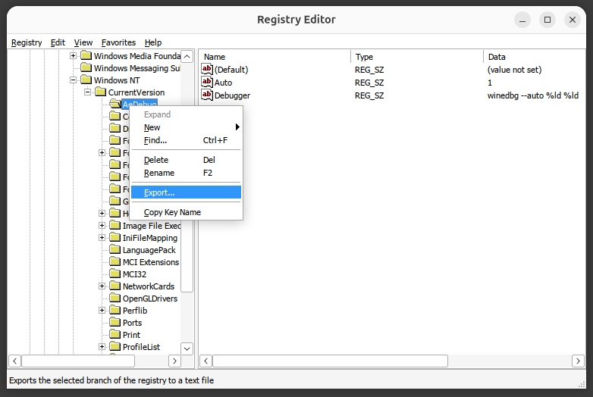
Task: Expand the NetworkCards node
Action: click(102, 286)
